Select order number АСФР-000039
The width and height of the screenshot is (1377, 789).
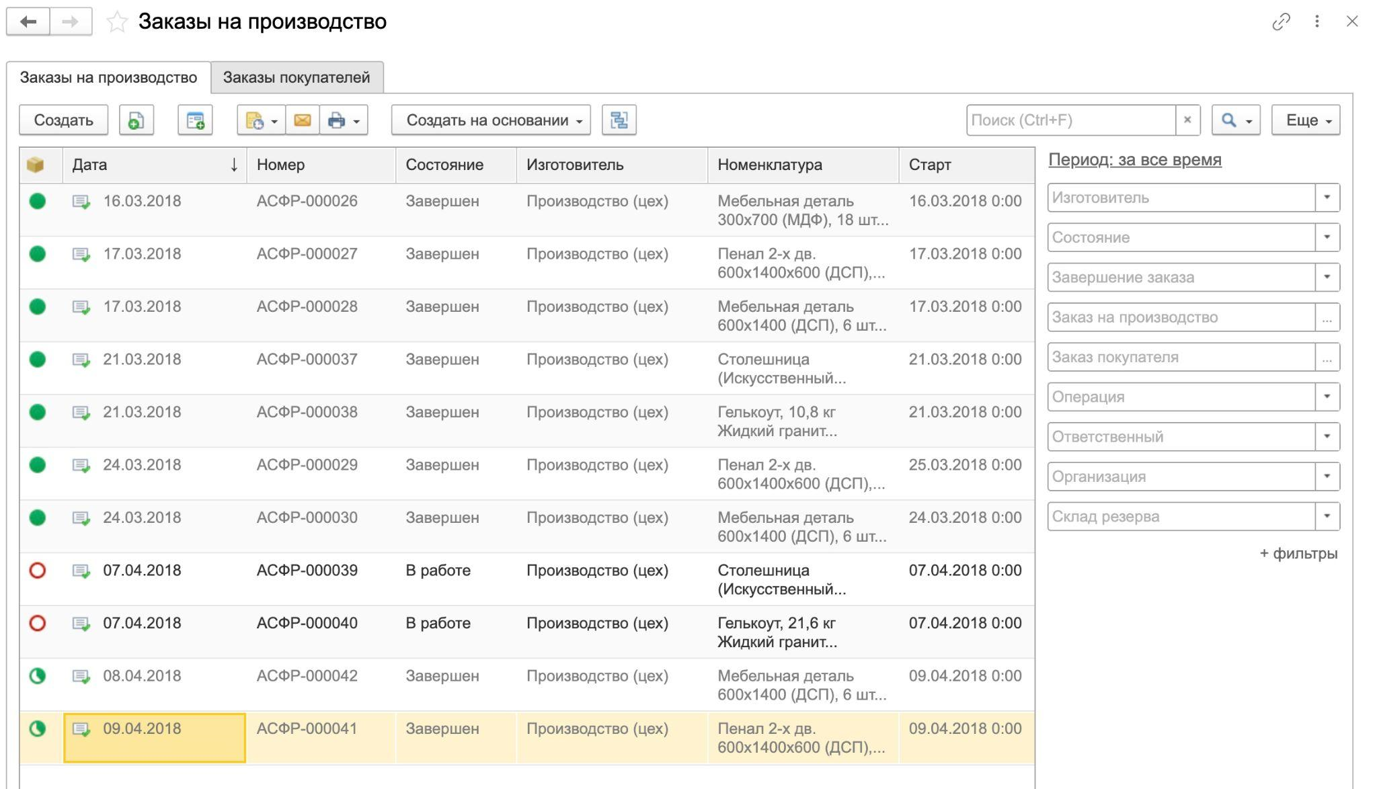pyautogui.click(x=307, y=571)
